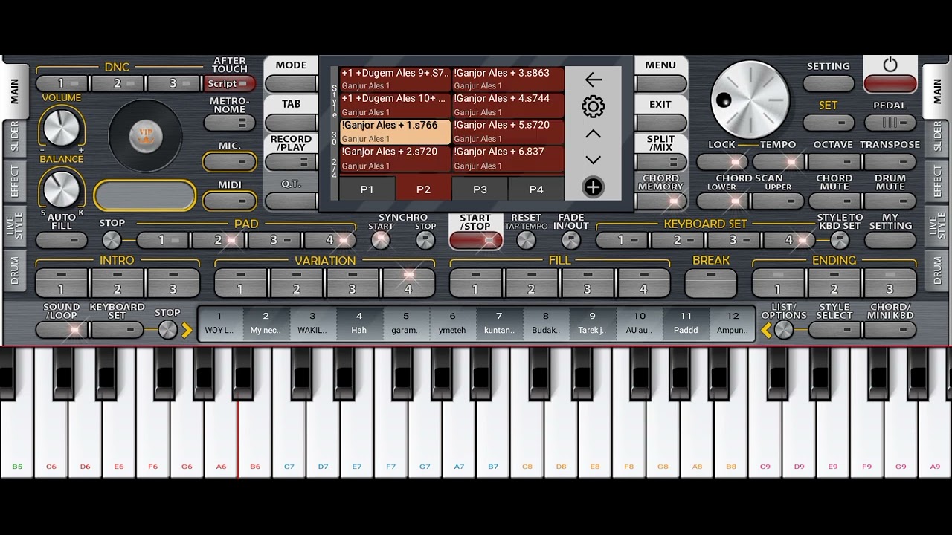The height and width of the screenshot is (535, 952).
Task: Tap the SYNCHRO STOP round button
Action: (425, 240)
